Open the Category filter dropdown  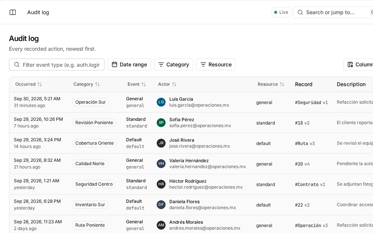point(174,64)
